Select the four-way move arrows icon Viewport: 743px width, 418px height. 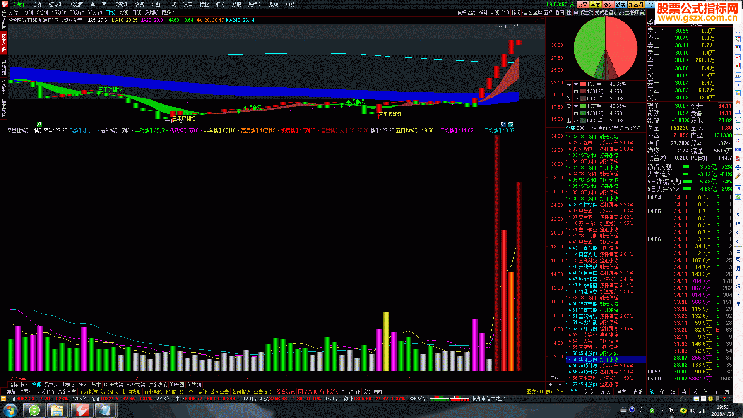[x=738, y=167]
